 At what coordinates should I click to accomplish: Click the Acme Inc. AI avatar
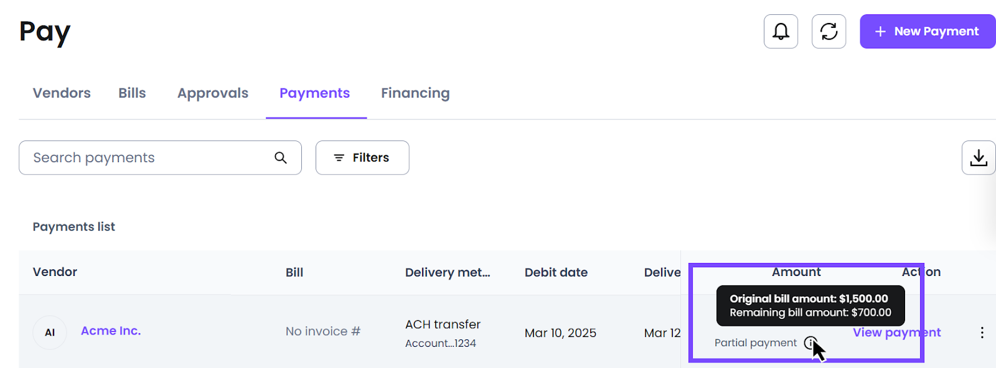point(50,333)
